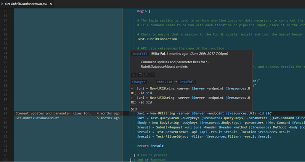Click the open externally arrow icon
Viewport: 305px width, 162px height.
(x=146, y=75)
